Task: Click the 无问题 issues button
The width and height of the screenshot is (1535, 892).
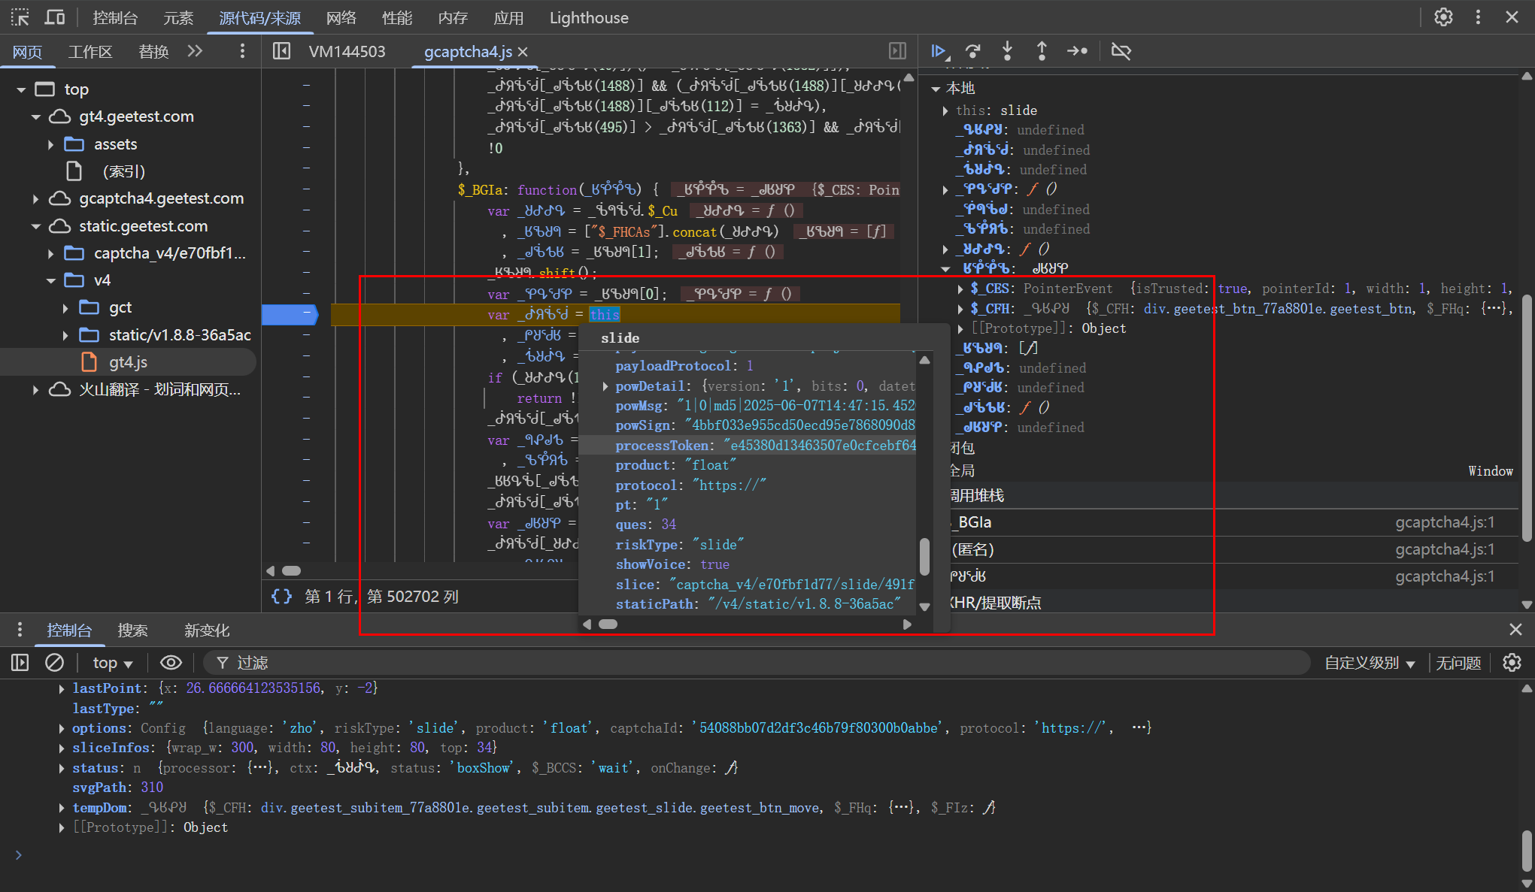Action: click(x=1458, y=663)
